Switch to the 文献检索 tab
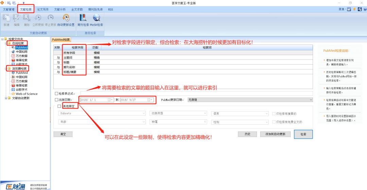 [26, 10]
